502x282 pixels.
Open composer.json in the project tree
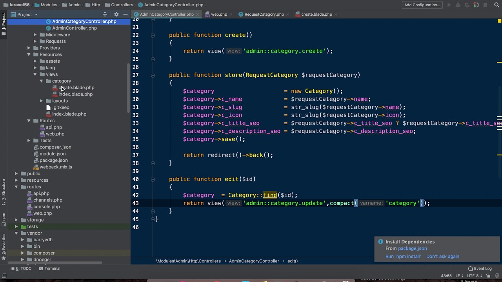tap(55, 147)
